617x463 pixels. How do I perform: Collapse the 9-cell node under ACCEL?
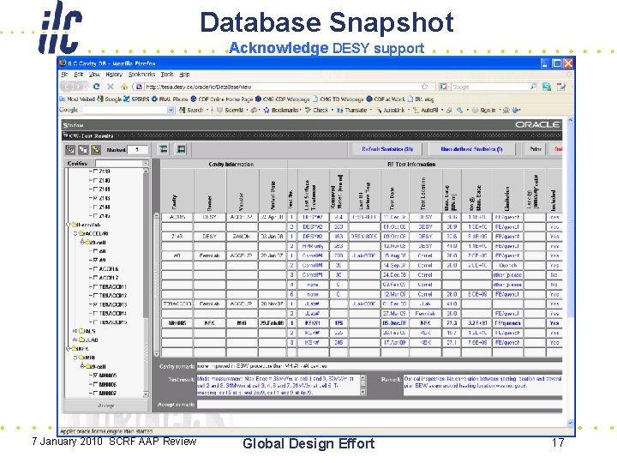click(82, 242)
